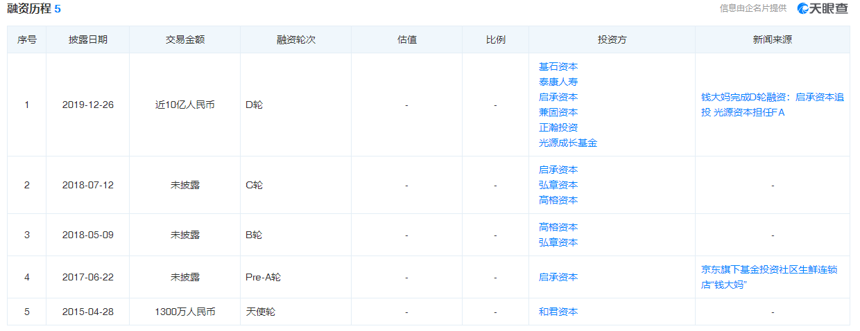860x331 pixels.
Task: Open news link 京东旗下基金投资社区生鲜连锁店
Action: (770, 277)
